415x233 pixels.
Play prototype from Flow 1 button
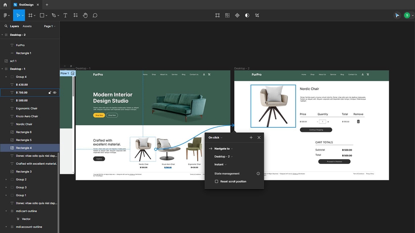pyautogui.click(x=73, y=73)
